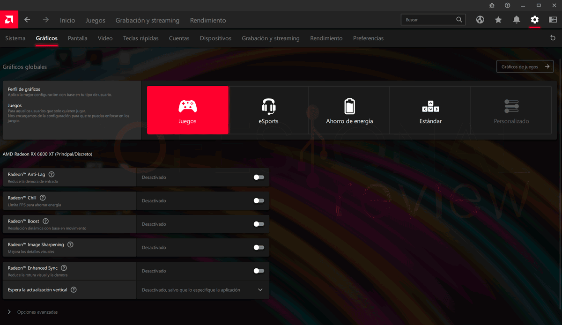Open Rendimiento settings tab
The width and height of the screenshot is (562, 325).
(326, 38)
